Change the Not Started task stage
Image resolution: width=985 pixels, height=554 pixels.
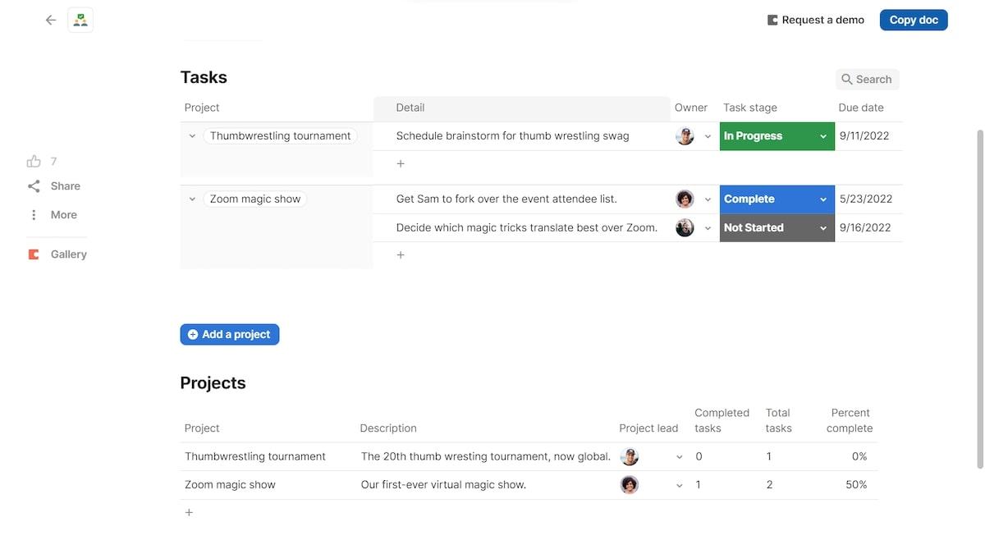tap(823, 228)
